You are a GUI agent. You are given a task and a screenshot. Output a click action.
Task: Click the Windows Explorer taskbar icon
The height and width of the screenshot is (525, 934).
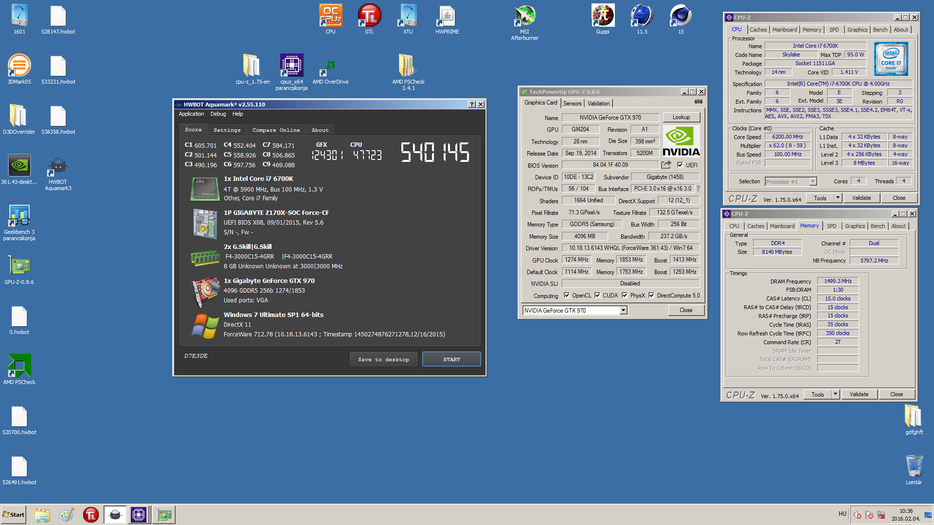coord(42,515)
